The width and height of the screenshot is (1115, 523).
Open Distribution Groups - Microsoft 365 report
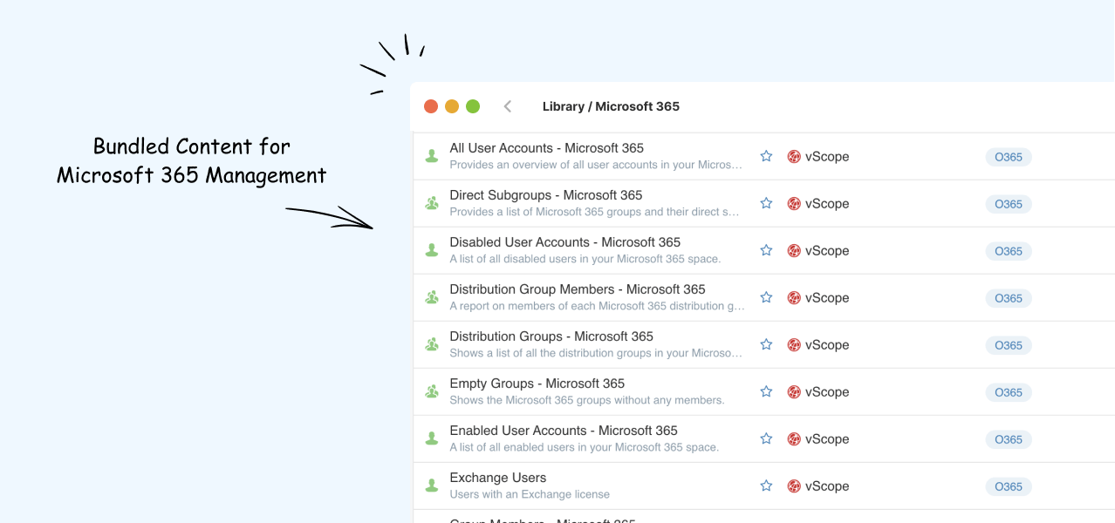coord(551,336)
